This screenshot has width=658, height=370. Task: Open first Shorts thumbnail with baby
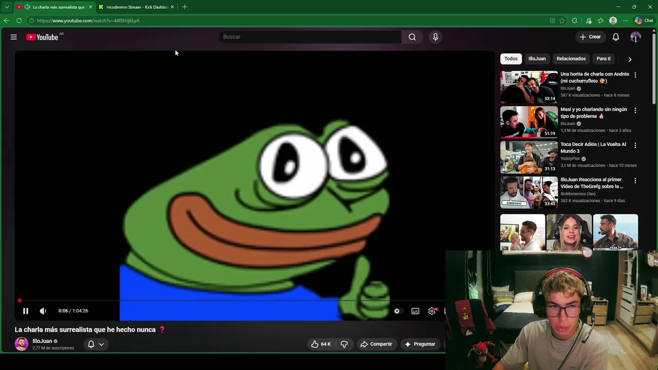(523, 233)
